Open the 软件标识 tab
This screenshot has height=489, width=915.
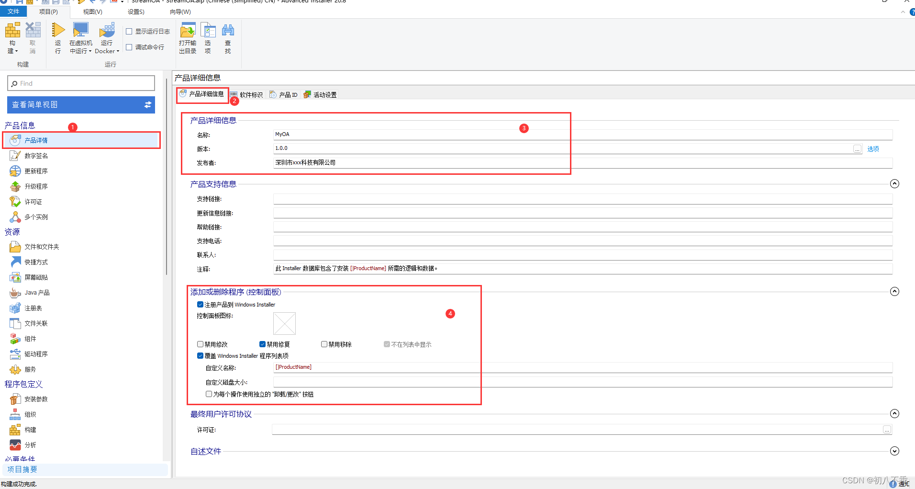click(x=246, y=95)
